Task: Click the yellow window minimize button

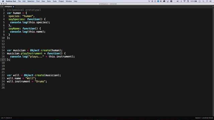Action: point(4,4)
